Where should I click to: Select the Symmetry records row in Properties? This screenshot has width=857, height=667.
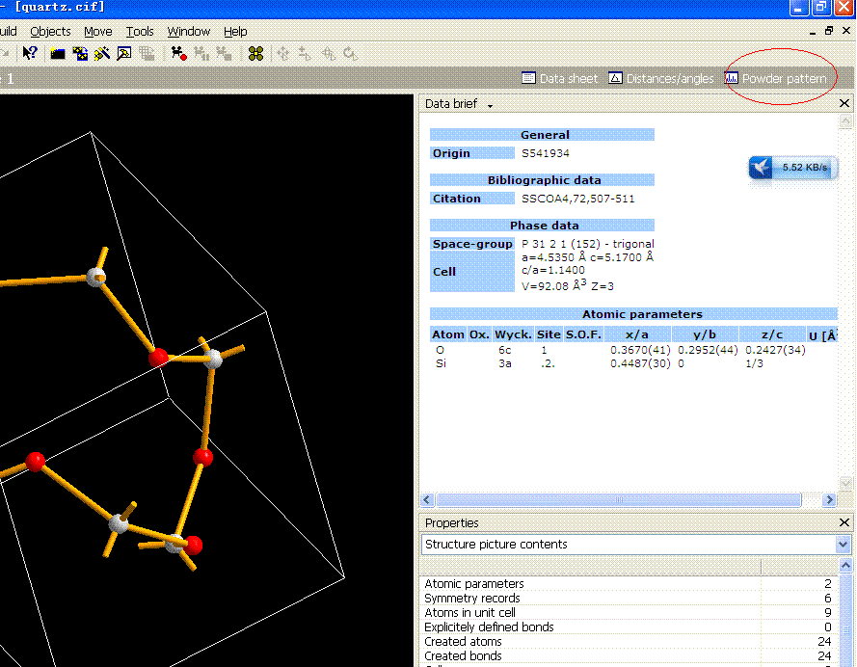472,599
